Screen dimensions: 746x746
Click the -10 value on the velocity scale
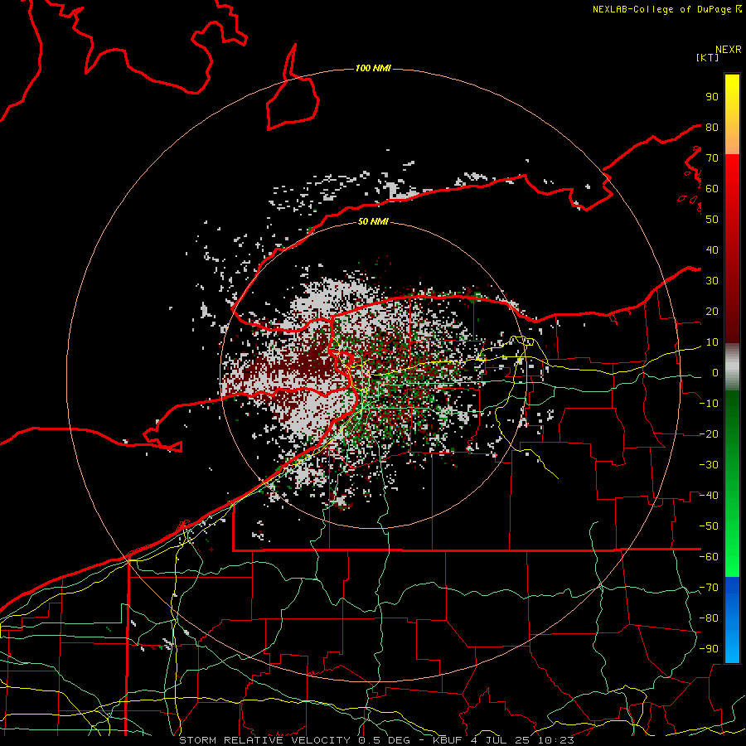[709, 404]
